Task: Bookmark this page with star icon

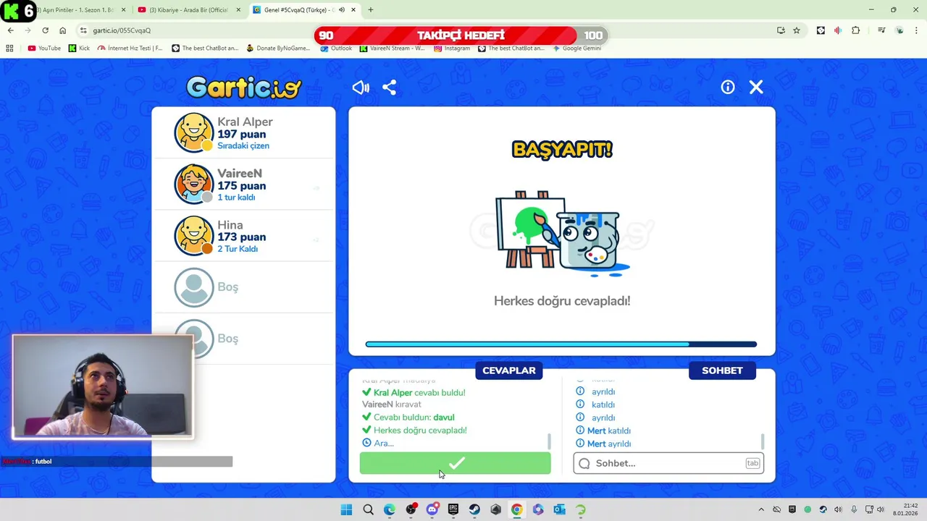Action: (x=797, y=30)
